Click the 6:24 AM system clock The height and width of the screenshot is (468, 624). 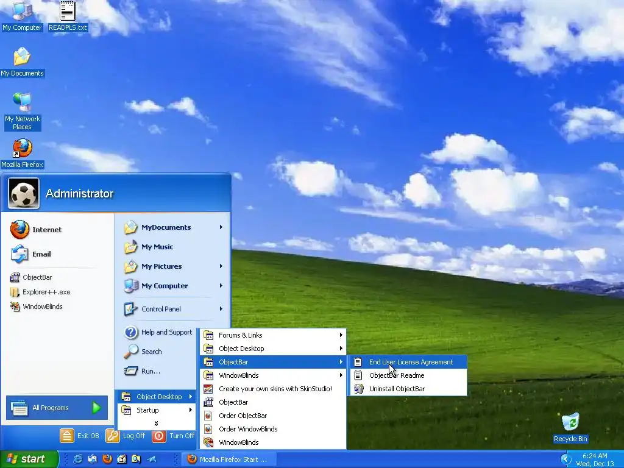point(595,456)
